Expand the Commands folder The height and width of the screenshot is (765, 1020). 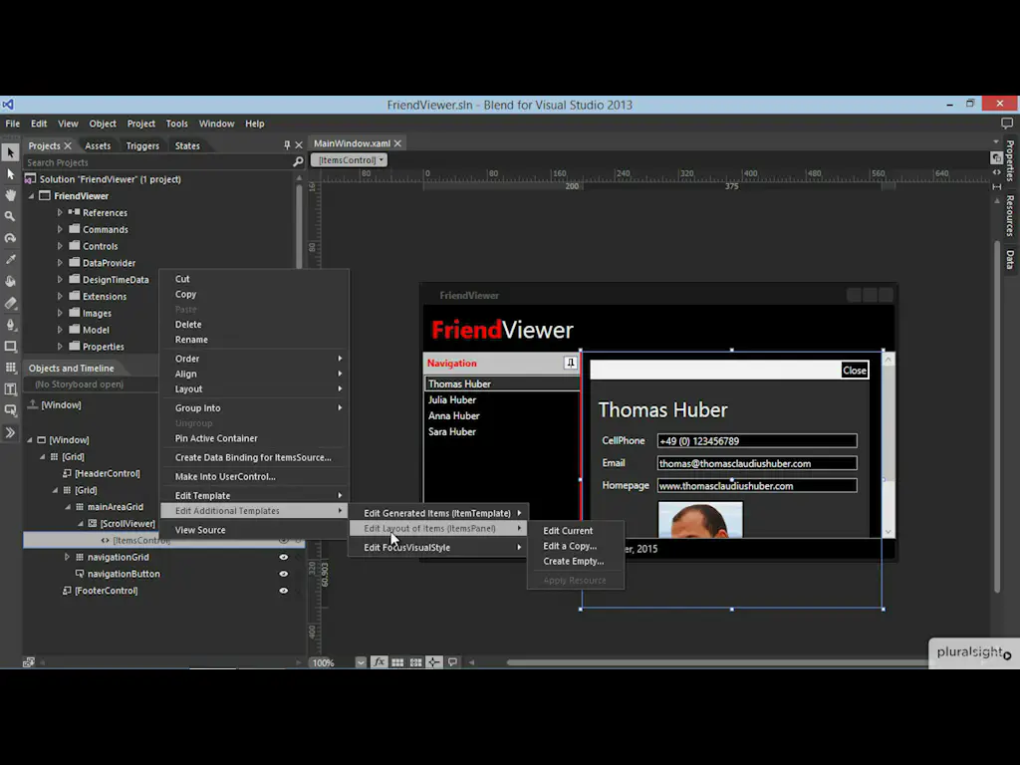(x=60, y=229)
